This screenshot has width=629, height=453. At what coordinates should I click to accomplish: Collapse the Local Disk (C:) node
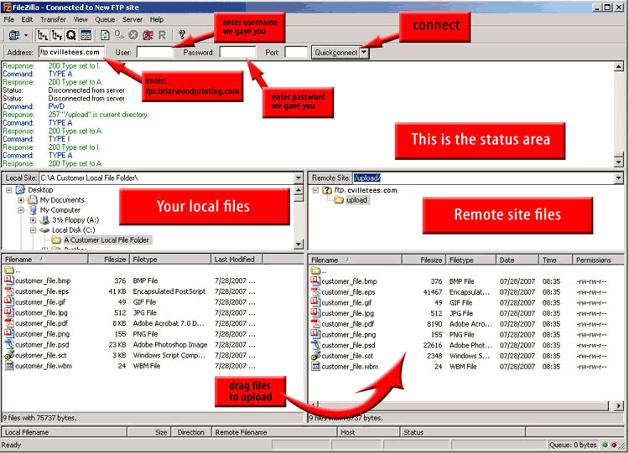click(x=33, y=230)
